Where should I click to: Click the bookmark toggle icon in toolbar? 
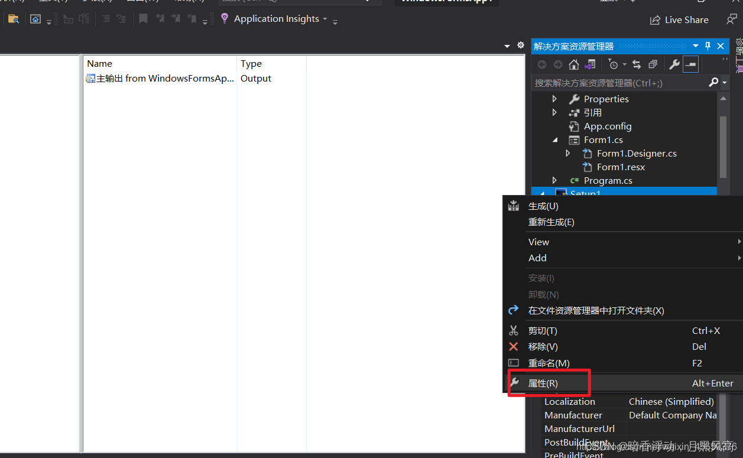click(x=143, y=19)
